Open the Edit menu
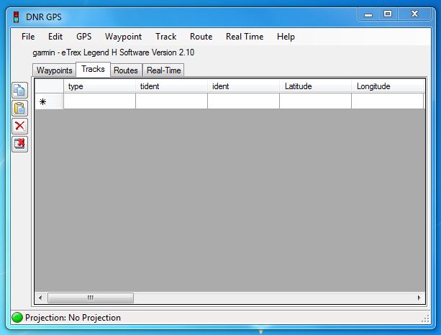The image size is (441, 335). pyautogui.click(x=55, y=37)
